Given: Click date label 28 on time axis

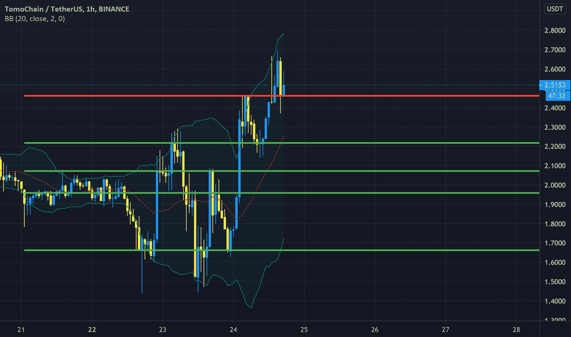Looking at the screenshot, I should pos(516,330).
